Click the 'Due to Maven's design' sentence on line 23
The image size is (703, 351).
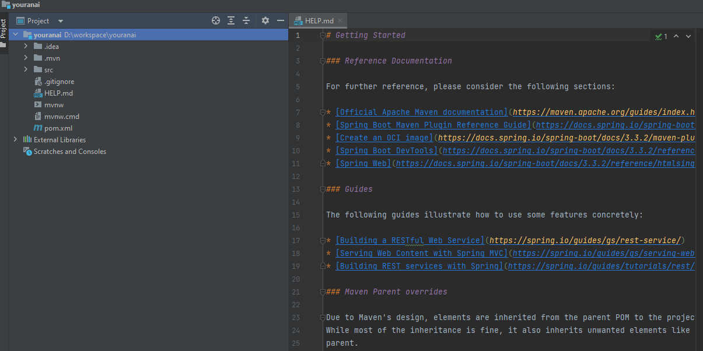tap(510, 318)
